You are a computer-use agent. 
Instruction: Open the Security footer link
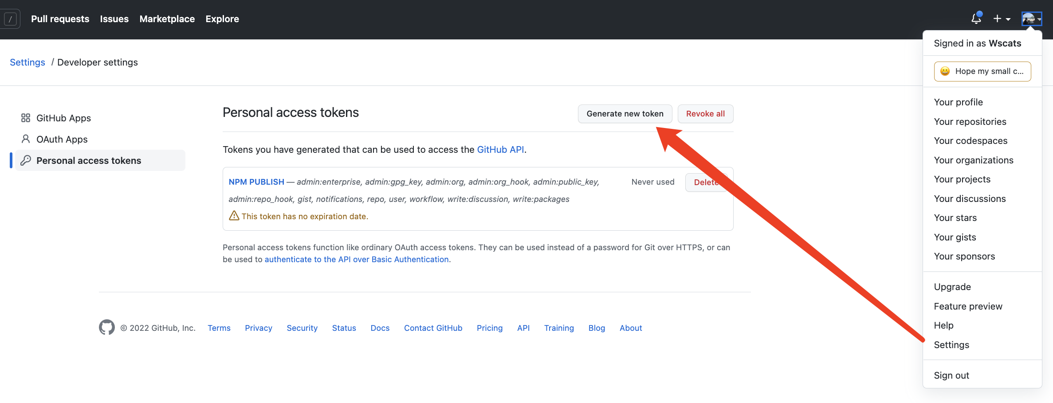(302, 328)
